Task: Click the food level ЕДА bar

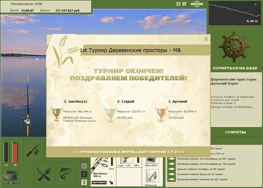Action: [6, 152]
